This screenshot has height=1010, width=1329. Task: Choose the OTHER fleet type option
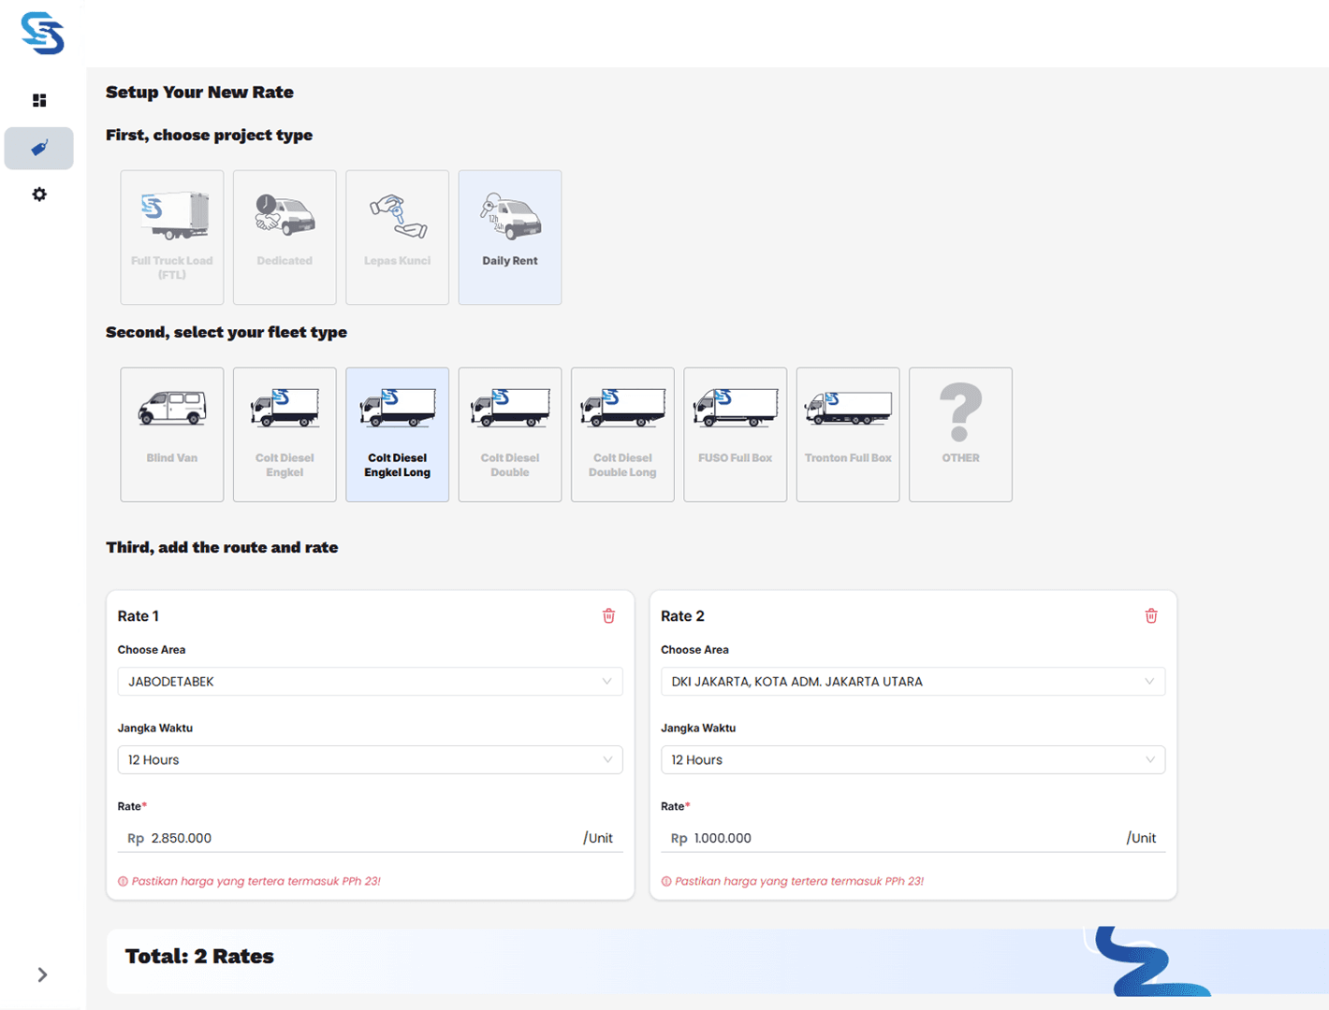[960, 434]
